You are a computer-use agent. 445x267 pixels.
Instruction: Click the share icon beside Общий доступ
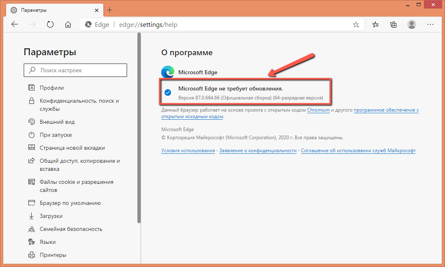click(x=32, y=161)
